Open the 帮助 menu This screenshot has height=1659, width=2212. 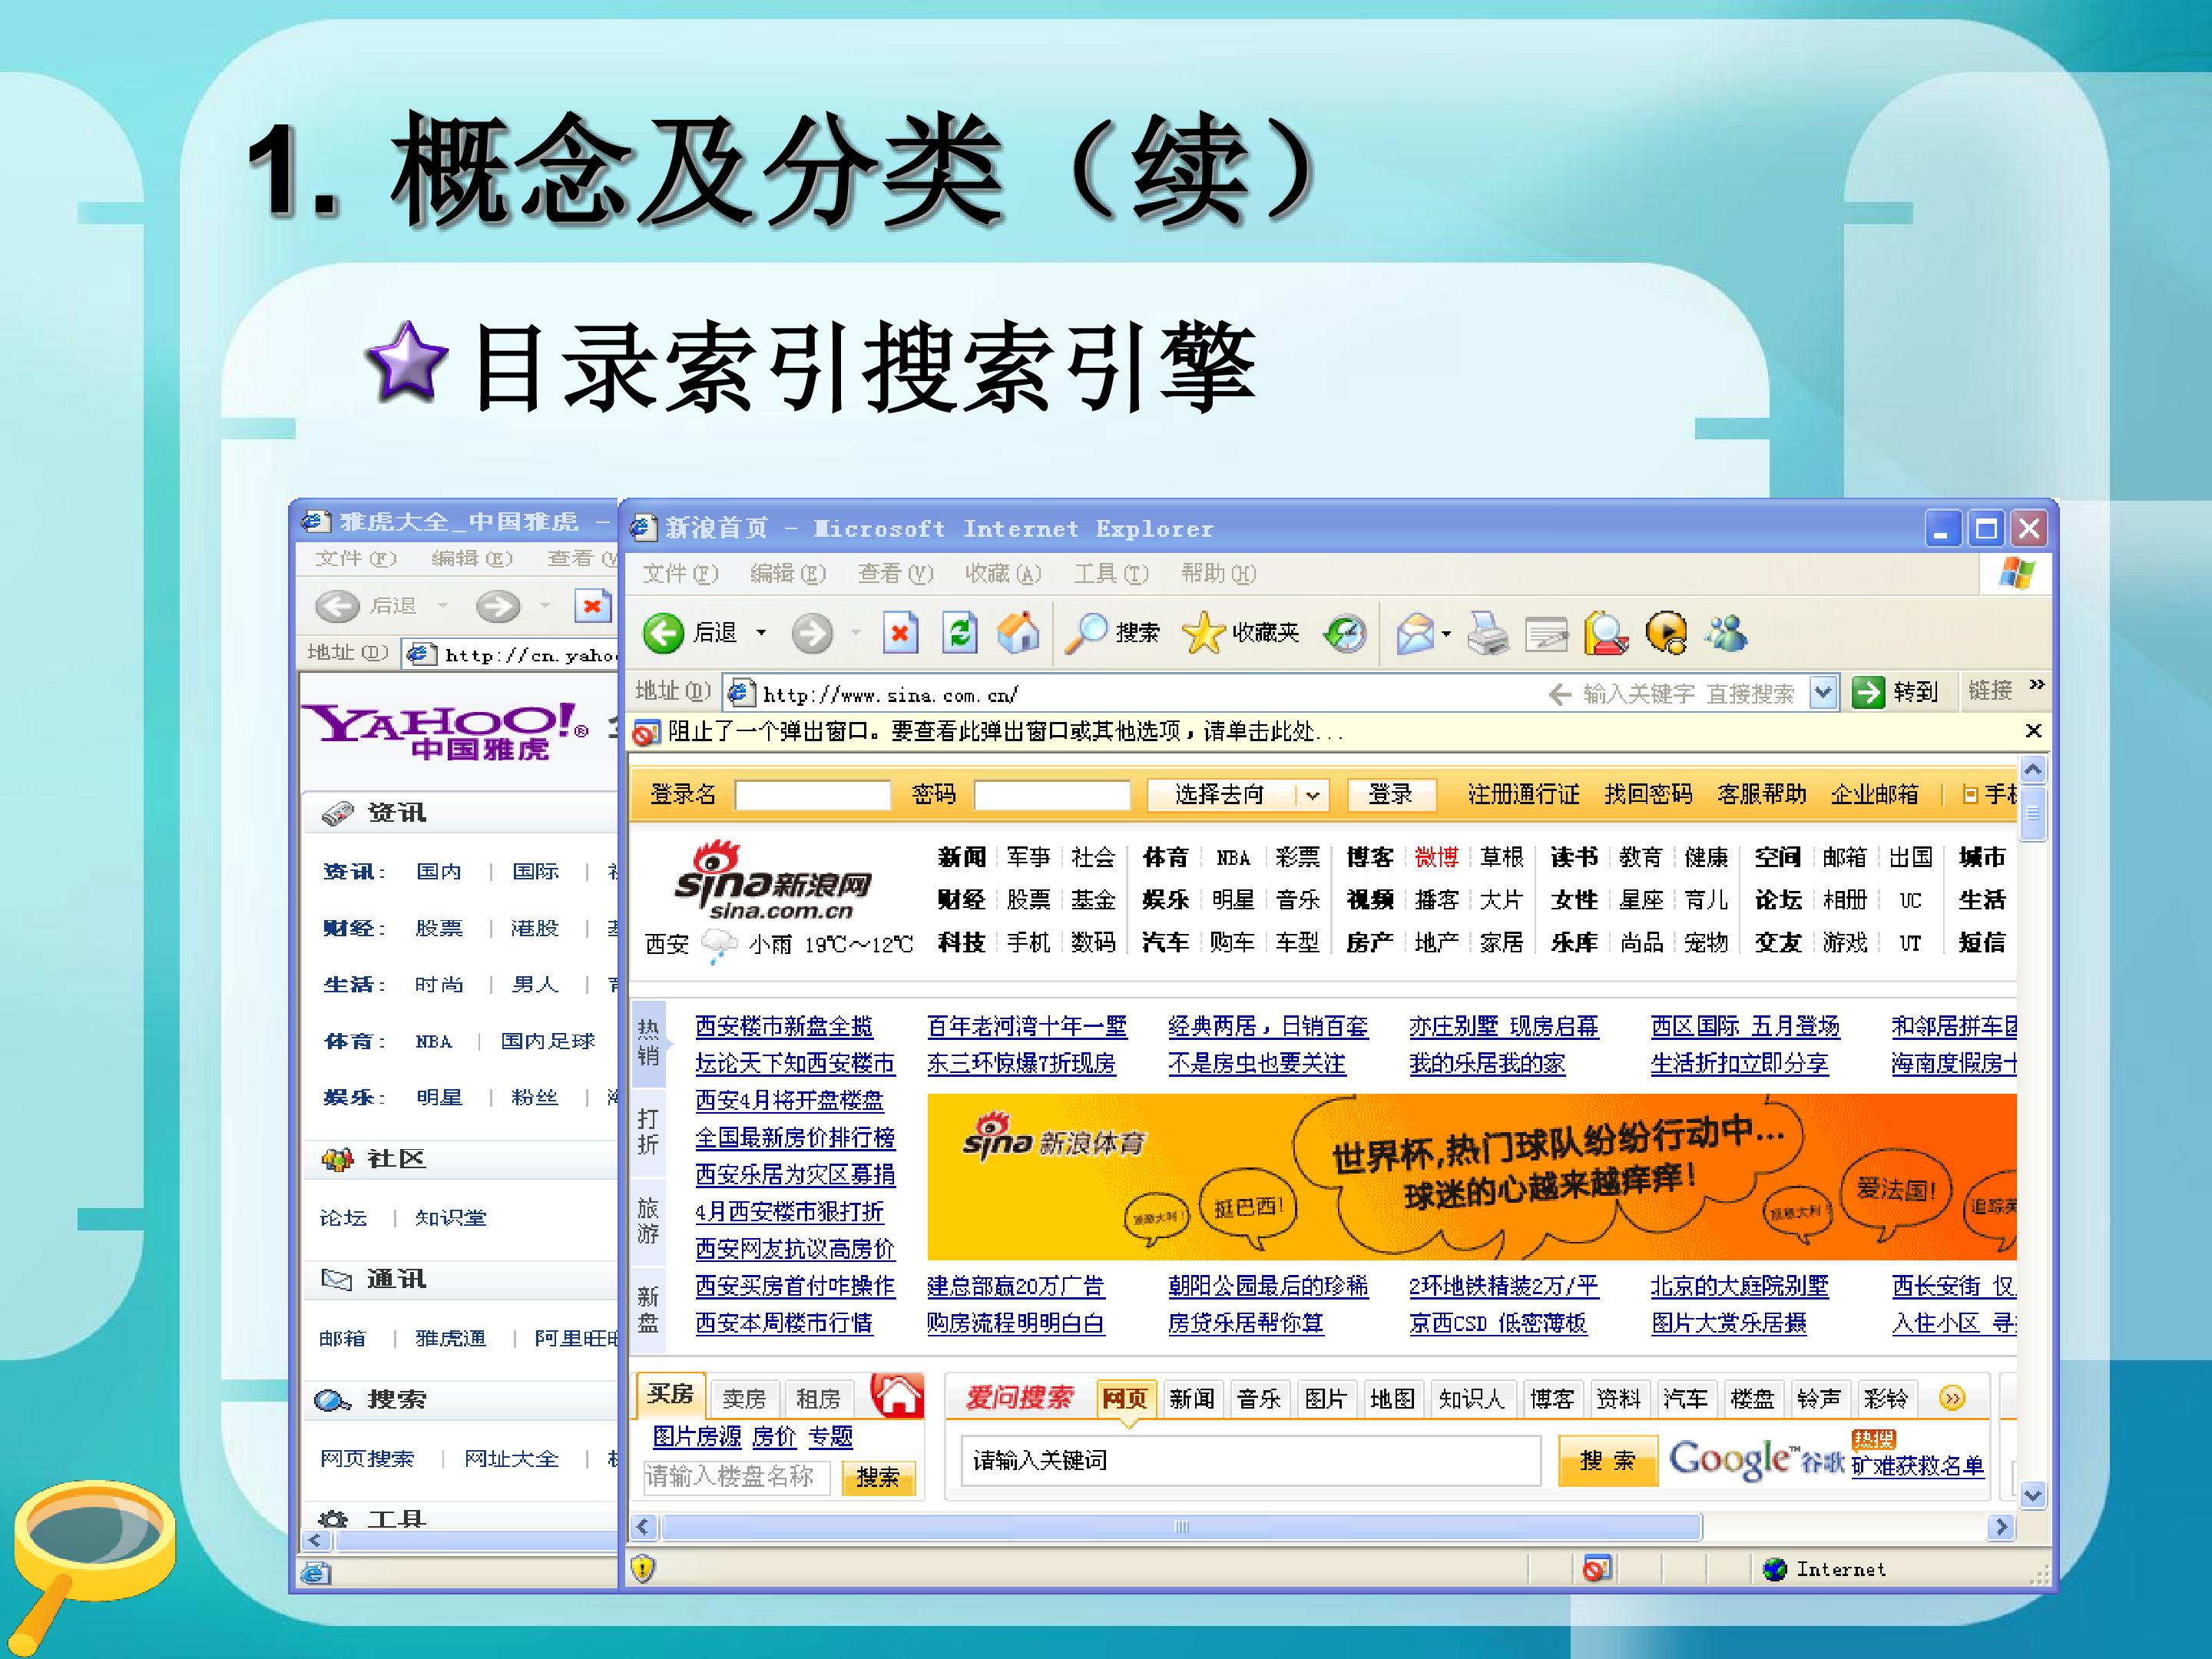coord(1218,574)
